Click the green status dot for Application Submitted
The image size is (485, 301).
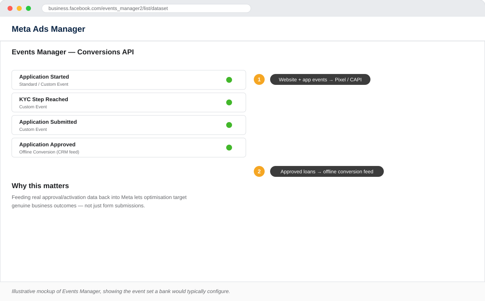coord(229,125)
